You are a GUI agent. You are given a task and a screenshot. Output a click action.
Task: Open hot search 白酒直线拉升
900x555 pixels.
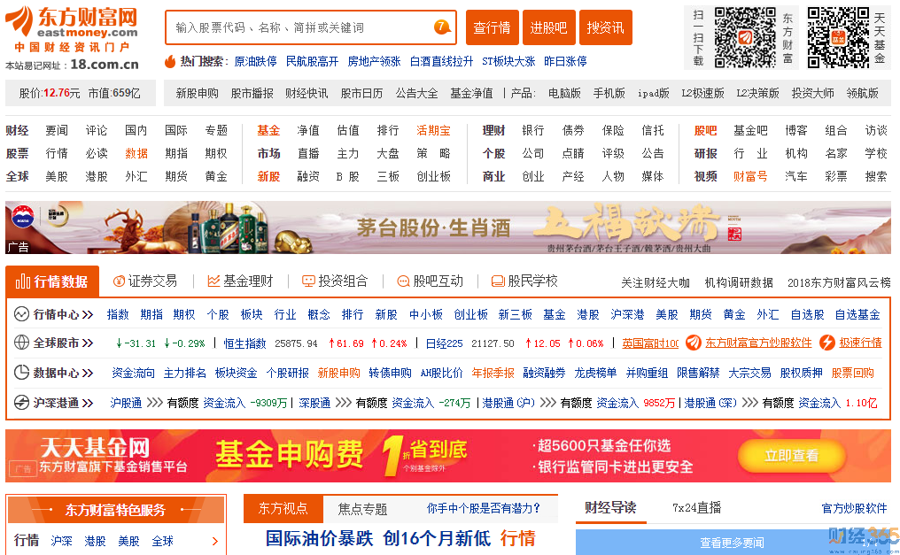coord(441,61)
